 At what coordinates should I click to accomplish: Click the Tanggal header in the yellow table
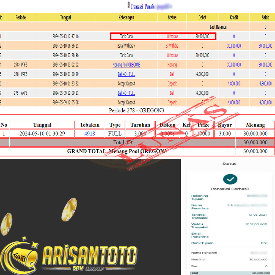65,17
